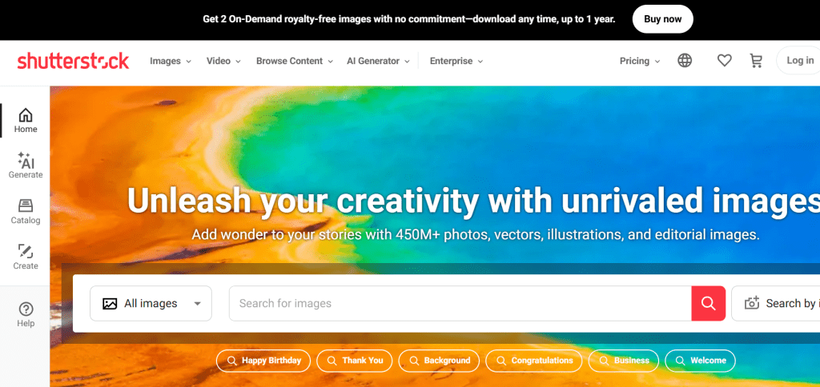Open the Catalog sidebar icon
820x387 pixels.
coord(26,211)
